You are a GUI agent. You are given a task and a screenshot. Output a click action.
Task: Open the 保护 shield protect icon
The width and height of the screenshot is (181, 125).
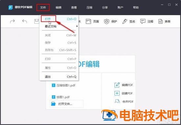(x=107, y=21)
